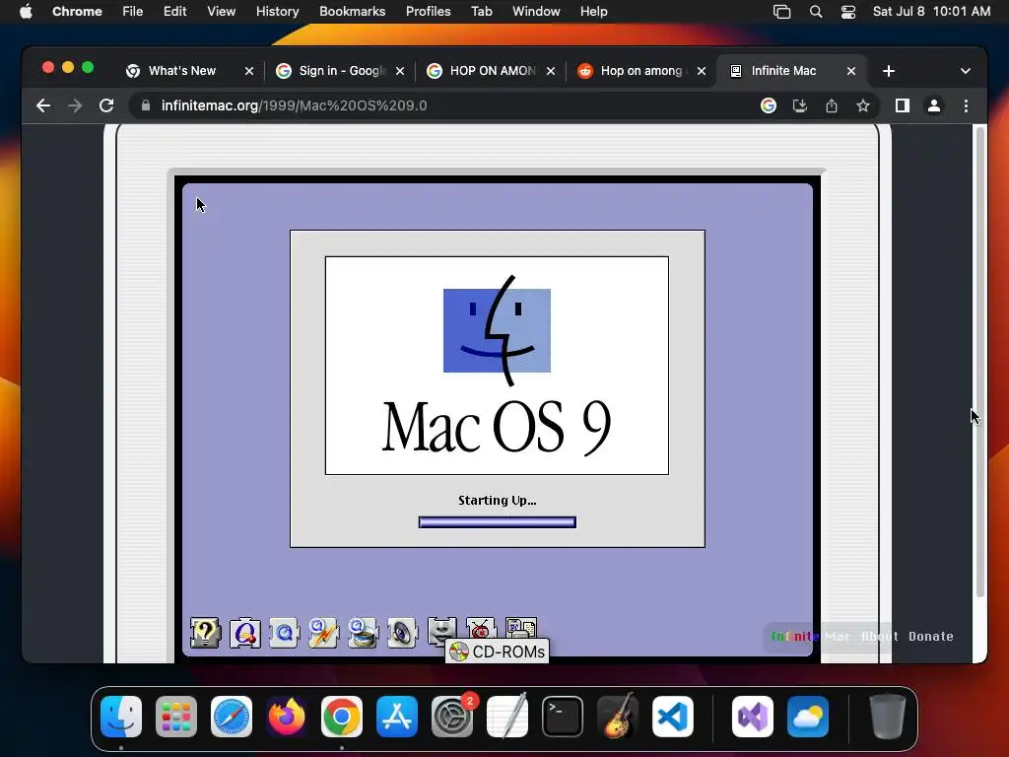This screenshot has width=1009, height=757.
Task: Open the About link
Action: pos(879,637)
